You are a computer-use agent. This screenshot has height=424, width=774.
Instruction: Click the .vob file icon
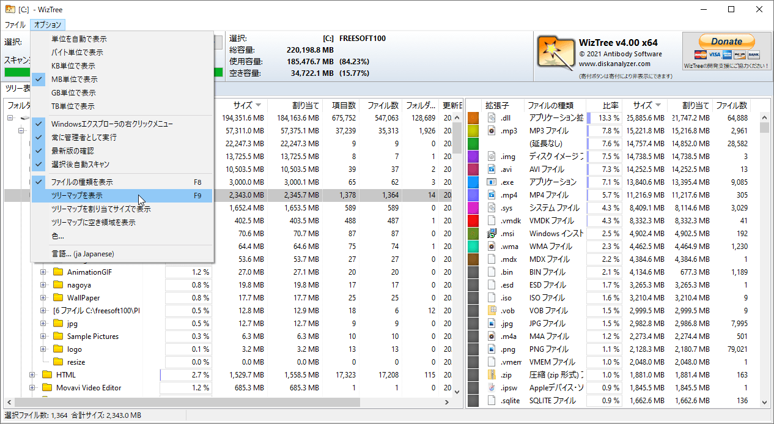pos(492,310)
